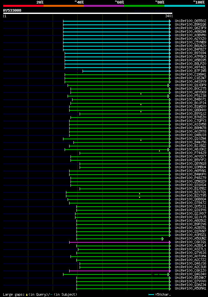Select label UniRef100_Q8DKK0
Viewport: 208px width, 297px height.
(190, 110)
